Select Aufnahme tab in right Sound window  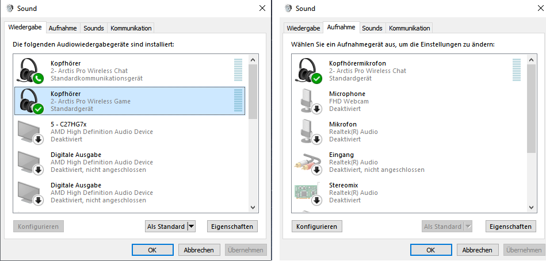click(x=341, y=27)
